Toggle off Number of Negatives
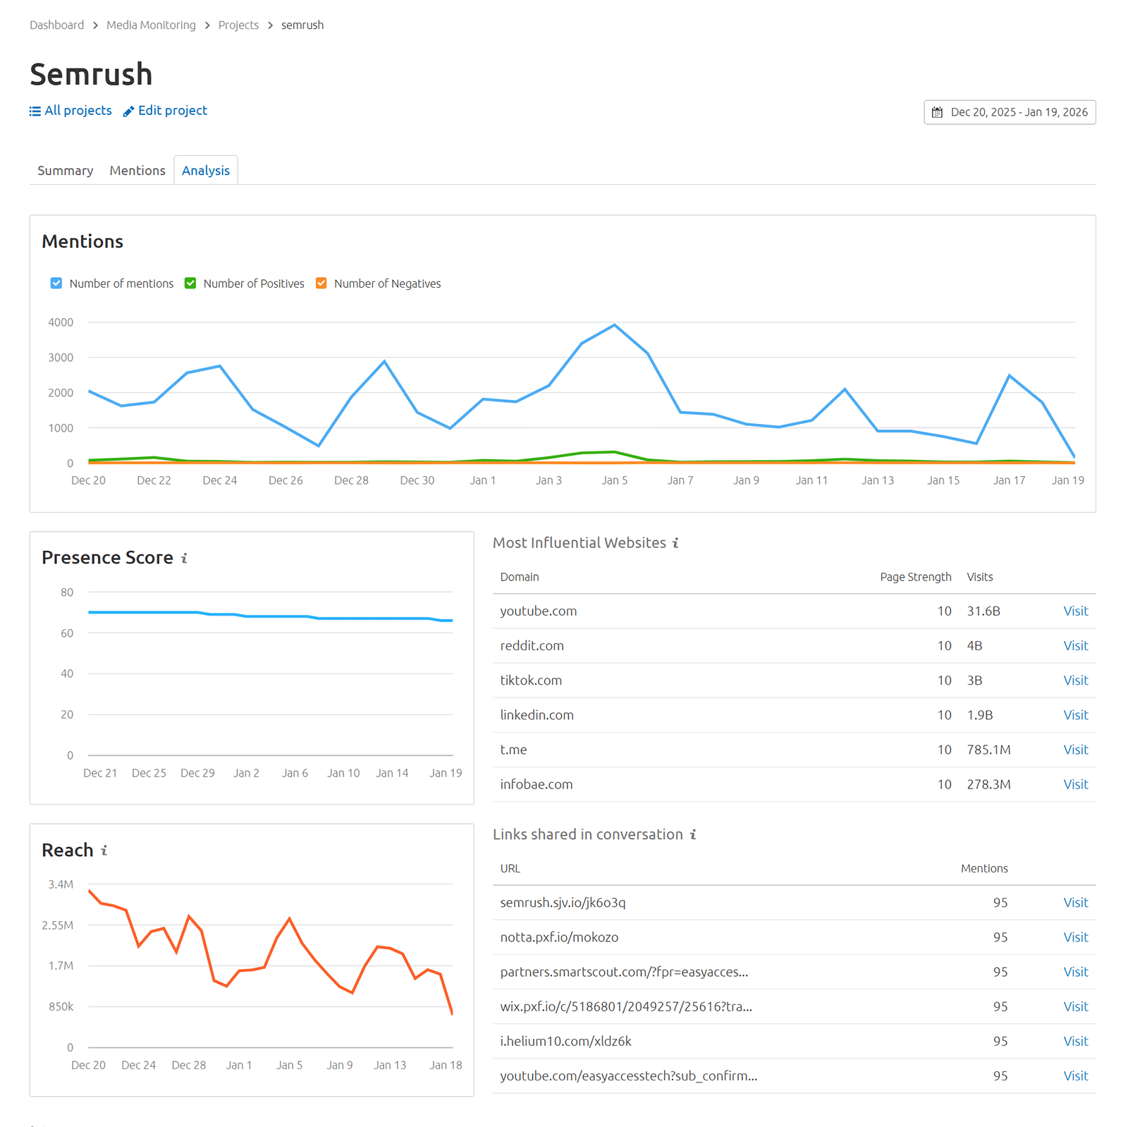The image size is (1128, 1127). [321, 283]
